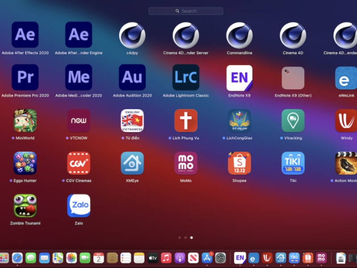Open Shopee from the Launchpad grid

[x=239, y=163]
